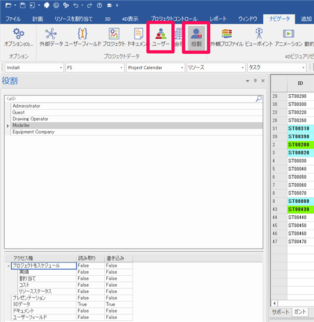The width and height of the screenshot is (314, 322).
Task: Open the 会社 building icon panel
Action: click(x=178, y=38)
